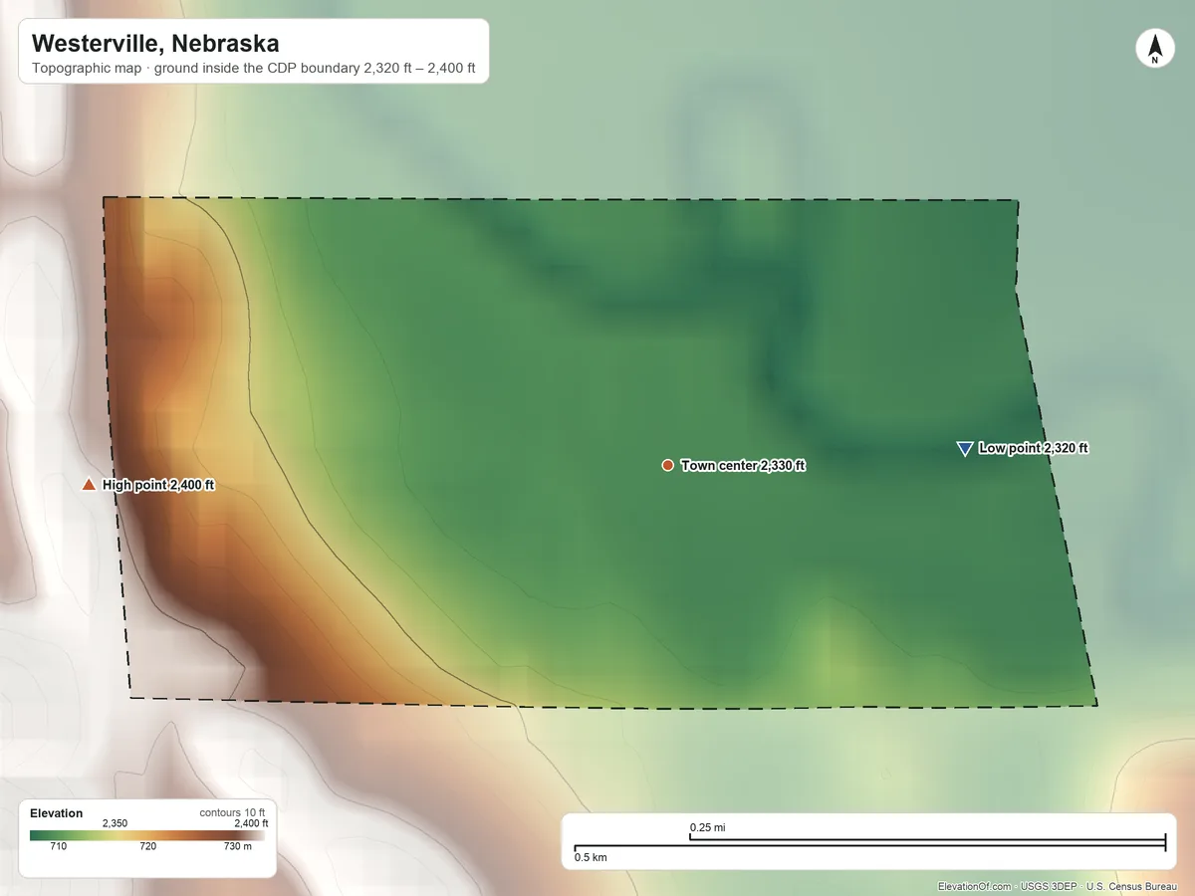Click the Low point blue triangle marker
Screen dimensions: 1195x896
click(964, 449)
